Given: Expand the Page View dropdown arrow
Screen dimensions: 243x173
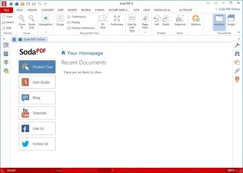Looking at the screenshot, I should tap(145, 32).
